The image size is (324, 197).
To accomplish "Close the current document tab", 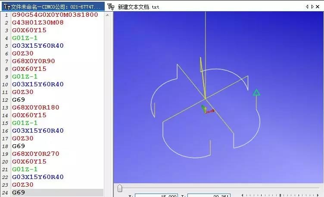I will (318, 7).
